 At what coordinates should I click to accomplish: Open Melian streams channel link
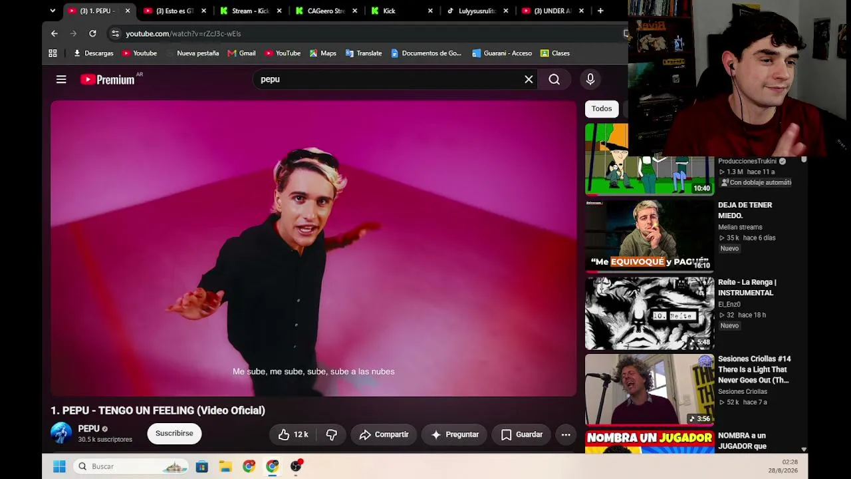pos(740,227)
